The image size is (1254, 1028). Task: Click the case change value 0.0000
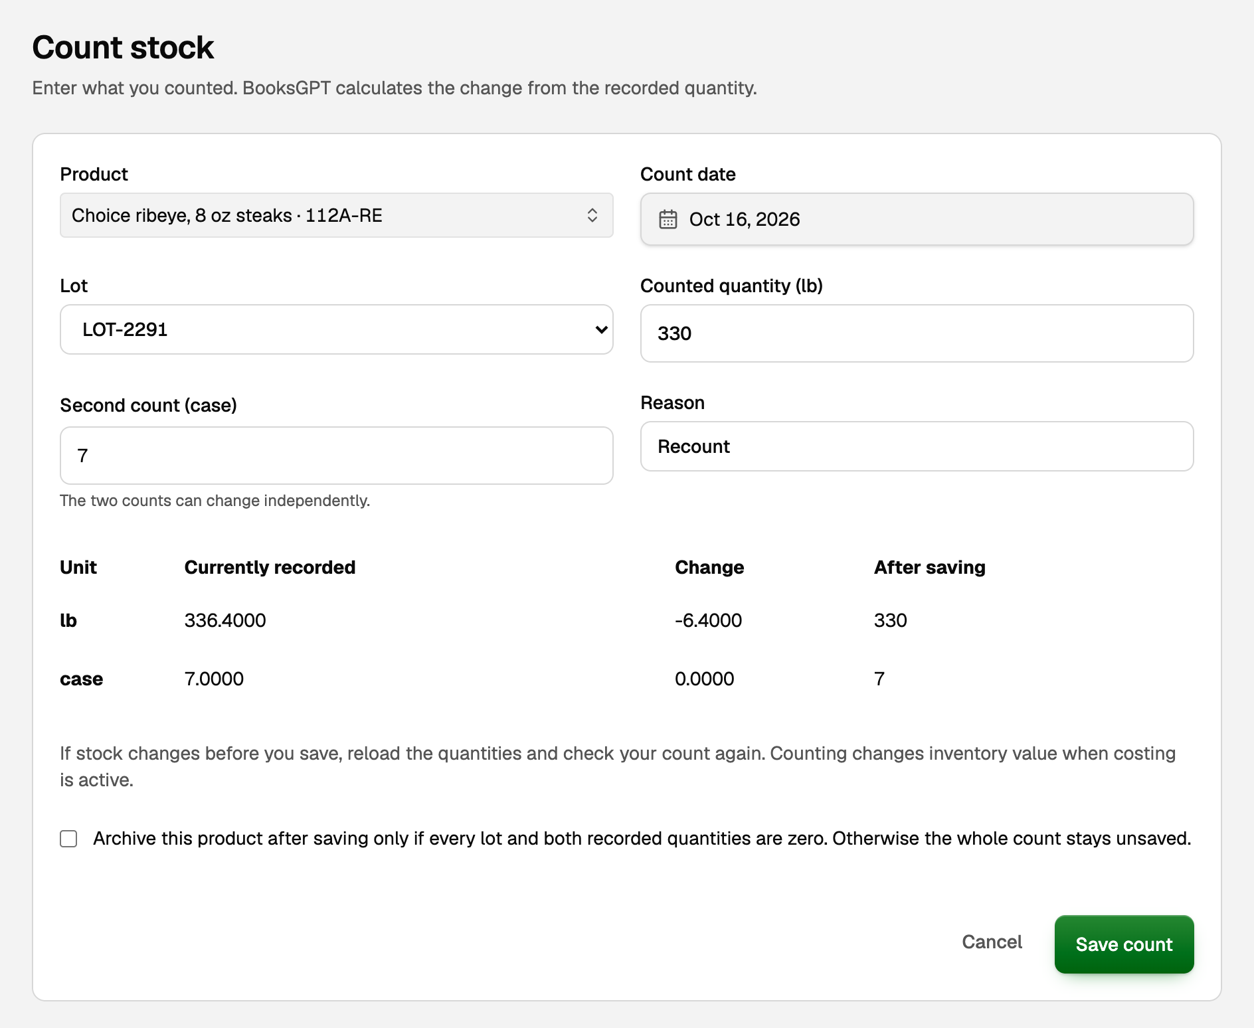705,679
